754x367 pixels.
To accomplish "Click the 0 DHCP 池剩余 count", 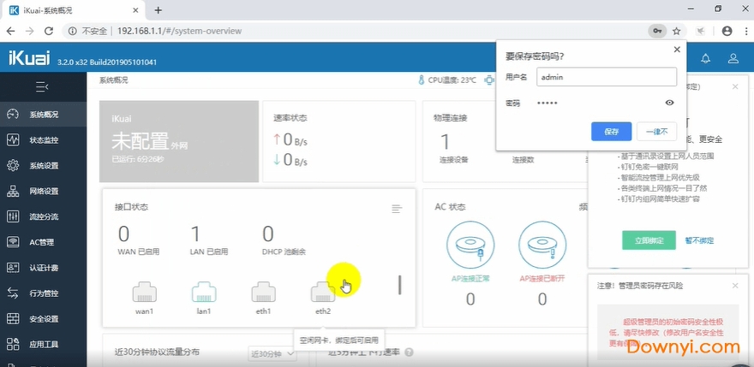I will tap(268, 234).
